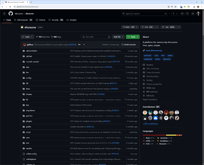204x165 pixels.
Task: Click the JavaScript language entry
Action: 165,138
